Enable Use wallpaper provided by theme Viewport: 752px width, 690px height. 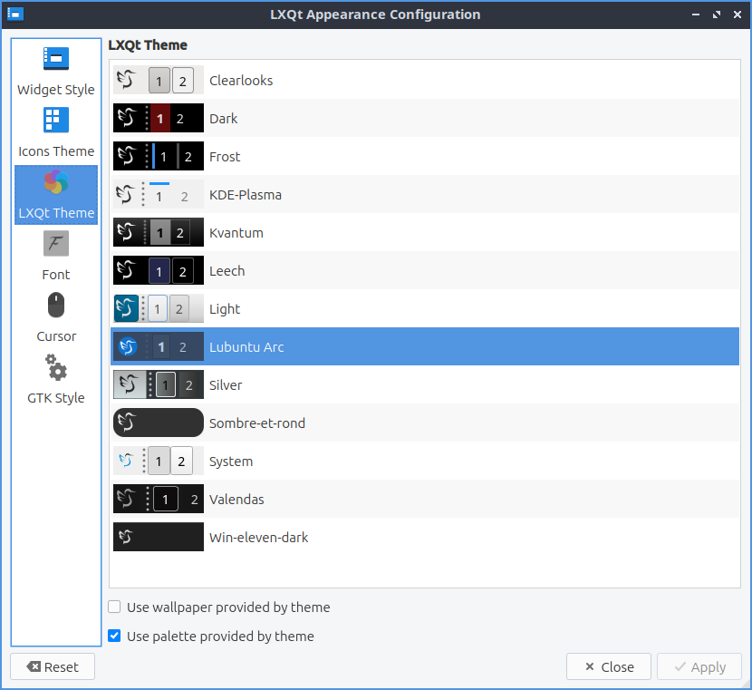click(114, 607)
